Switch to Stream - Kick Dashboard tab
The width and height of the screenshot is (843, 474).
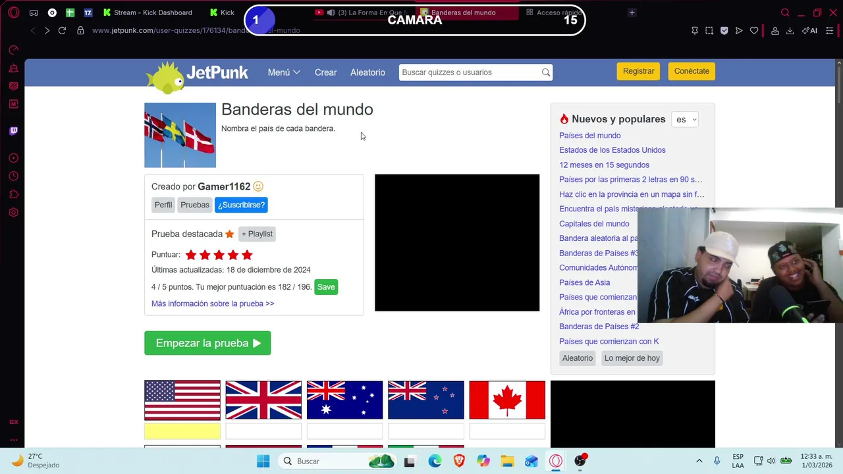[148, 13]
